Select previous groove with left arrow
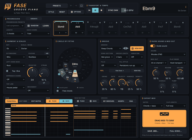 (124, 48)
